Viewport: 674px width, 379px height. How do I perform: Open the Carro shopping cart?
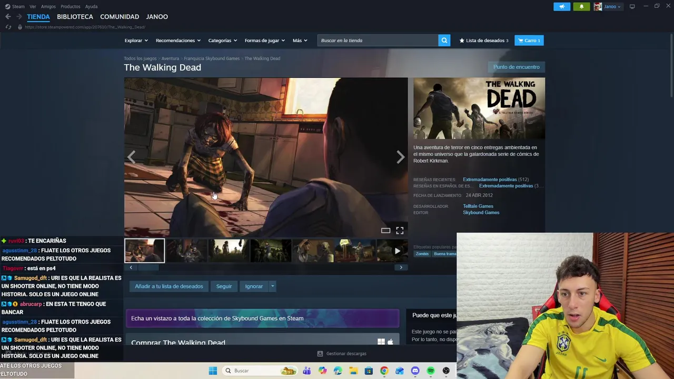pyautogui.click(x=529, y=41)
